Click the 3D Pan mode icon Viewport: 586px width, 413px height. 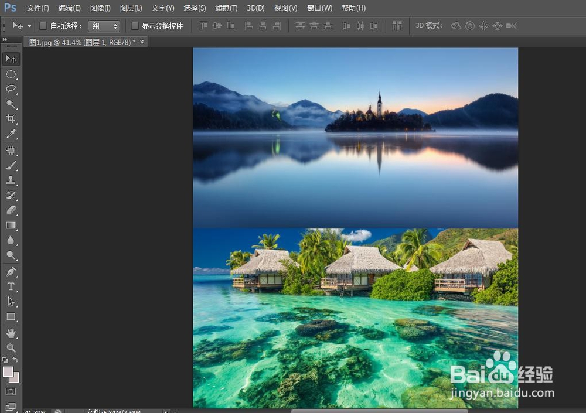(x=483, y=26)
